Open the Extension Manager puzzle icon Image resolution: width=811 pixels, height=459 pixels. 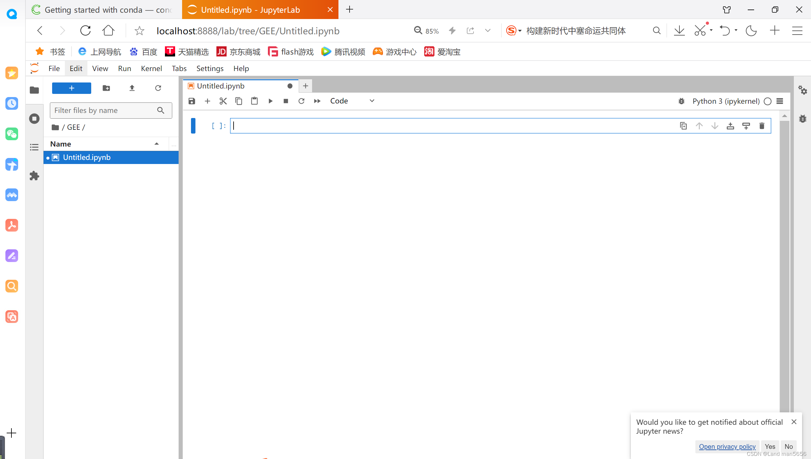click(34, 176)
